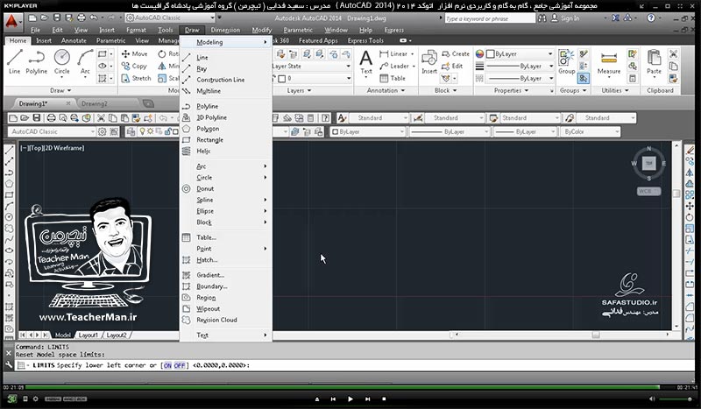Click the Create block tool
This screenshot has height=409, width=701.
456,53
